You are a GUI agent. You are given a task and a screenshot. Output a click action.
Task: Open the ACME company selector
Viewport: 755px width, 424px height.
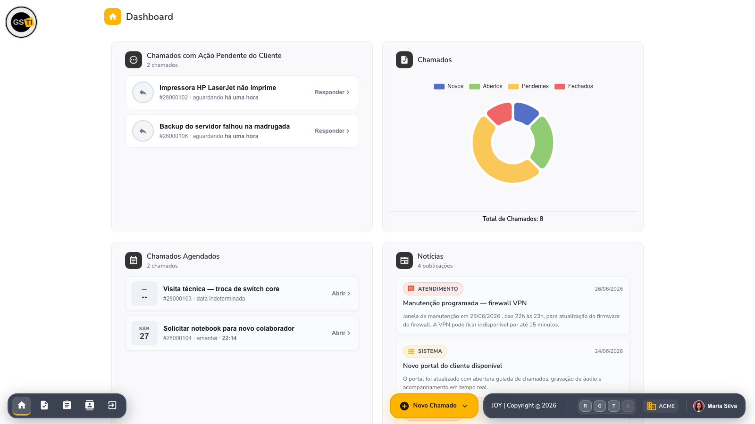(661, 406)
